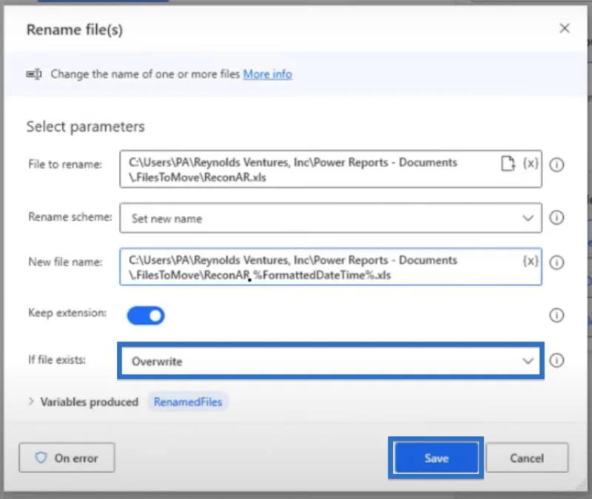Image resolution: width=592 pixels, height=499 pixels.
Task: Select the RenamedFiles variable chip
Action: tap(188, 402)
